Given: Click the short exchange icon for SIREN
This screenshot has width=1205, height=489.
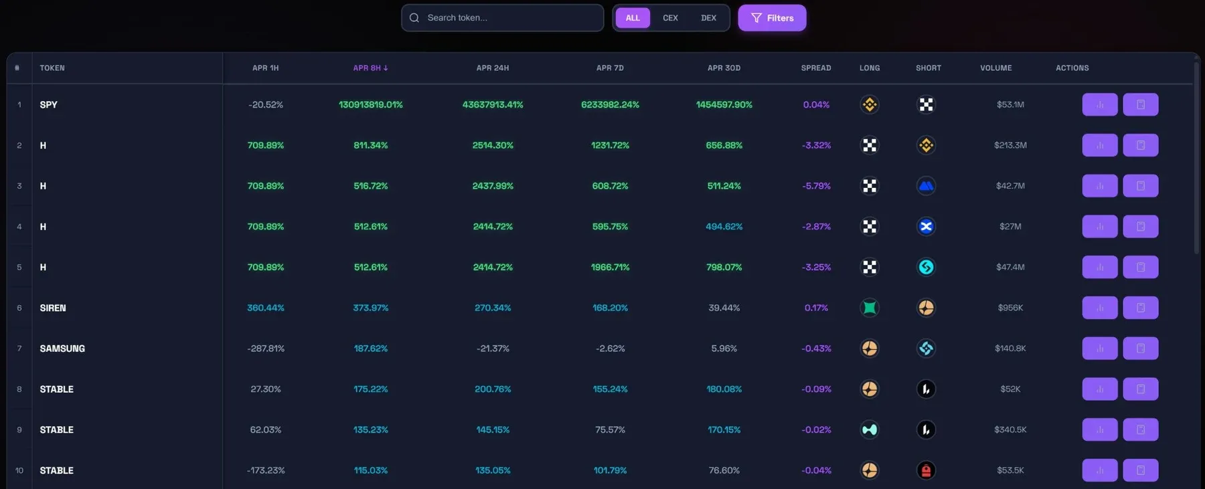Looking at the screenshot, I should [926, 308].
